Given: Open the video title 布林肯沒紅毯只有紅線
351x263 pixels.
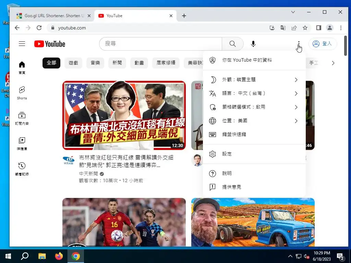Looking at the screenshot, I should point(126,161).
